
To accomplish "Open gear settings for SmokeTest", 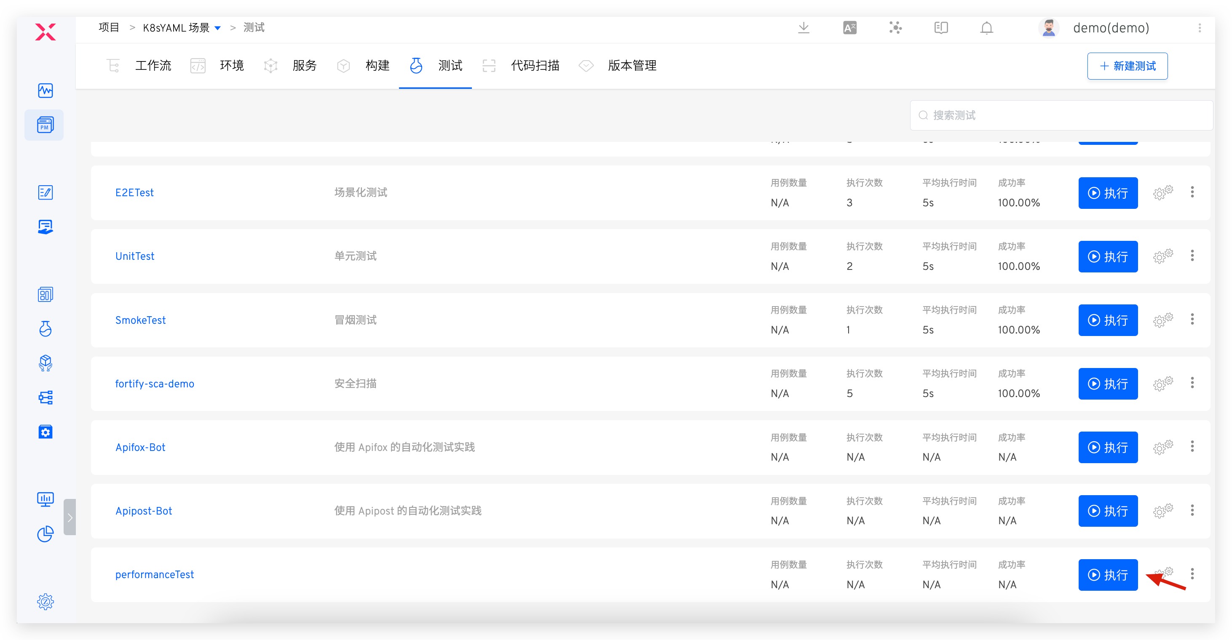I will point(1163,320).
